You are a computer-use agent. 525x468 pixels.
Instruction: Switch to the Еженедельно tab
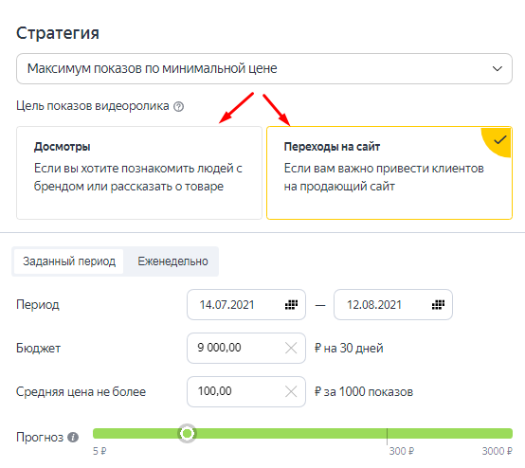tap(172, 261)
